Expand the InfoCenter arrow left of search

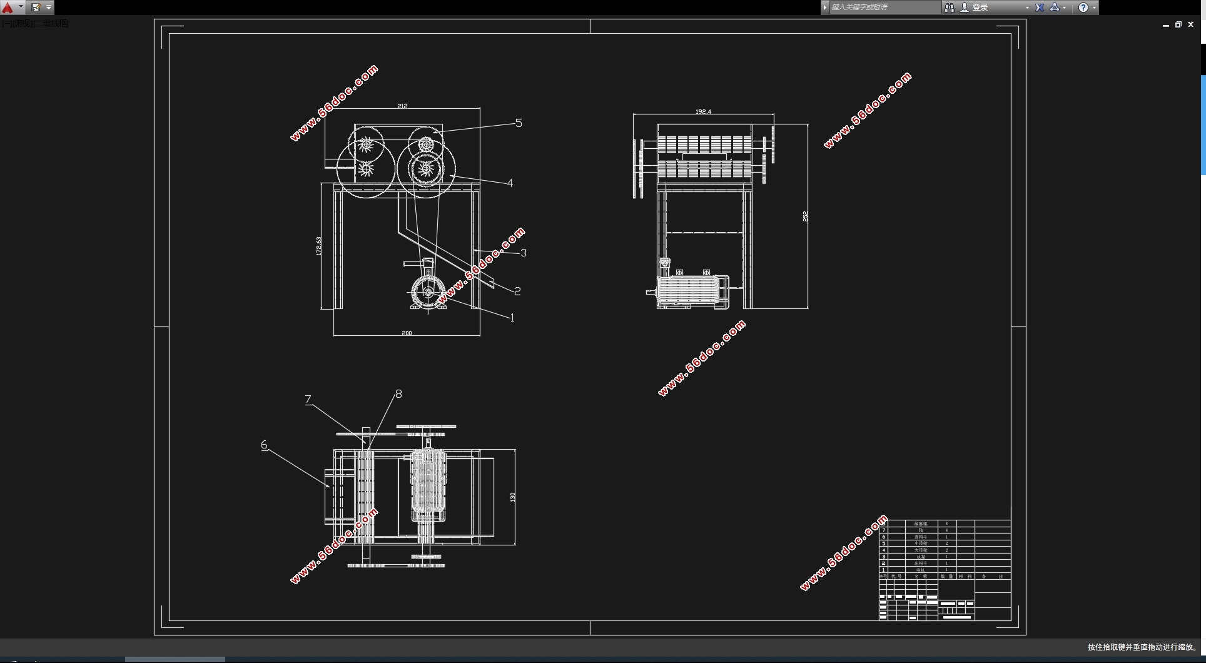pyautogui.click(x=825, y=8)
